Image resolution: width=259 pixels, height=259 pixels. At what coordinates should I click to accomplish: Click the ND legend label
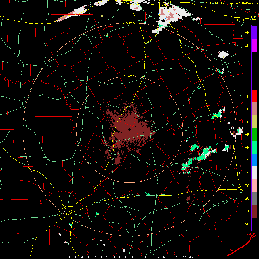247,224
